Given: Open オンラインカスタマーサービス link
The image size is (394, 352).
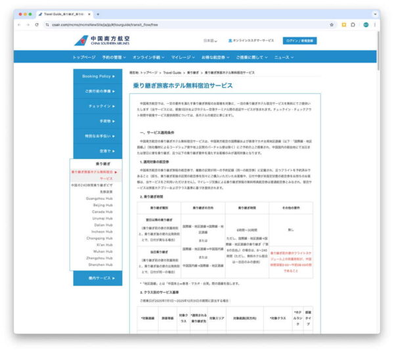Looking at the screenshot, I should coord(251,41).
